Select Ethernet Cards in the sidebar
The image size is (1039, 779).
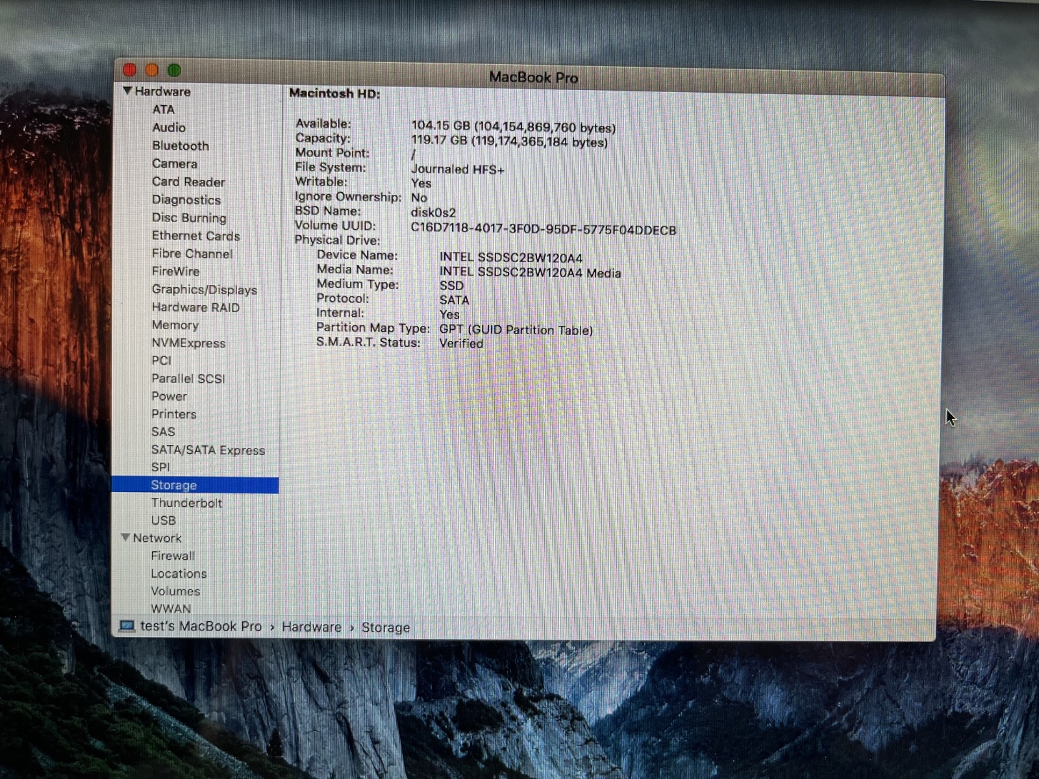coord(195,236)
